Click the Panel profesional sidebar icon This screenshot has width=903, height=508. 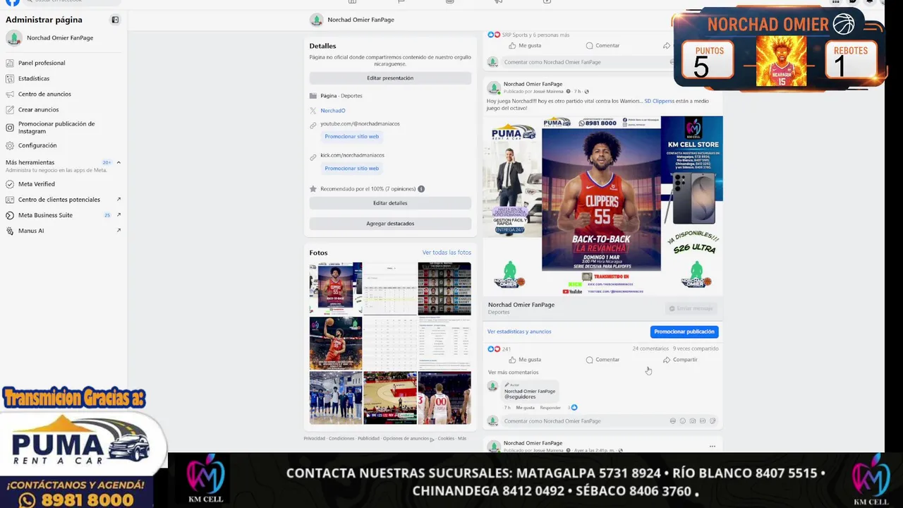pyautogui.click(x=10, y=63)
